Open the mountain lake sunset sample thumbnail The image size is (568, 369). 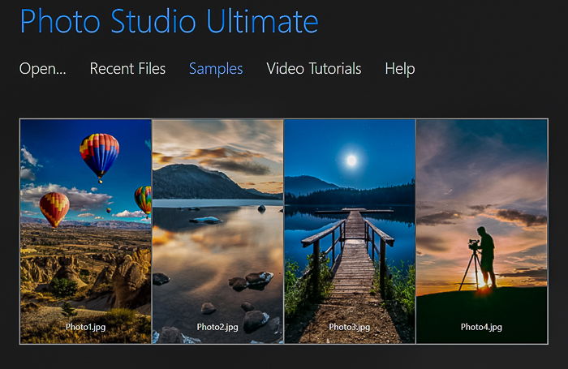click(217, 231)
